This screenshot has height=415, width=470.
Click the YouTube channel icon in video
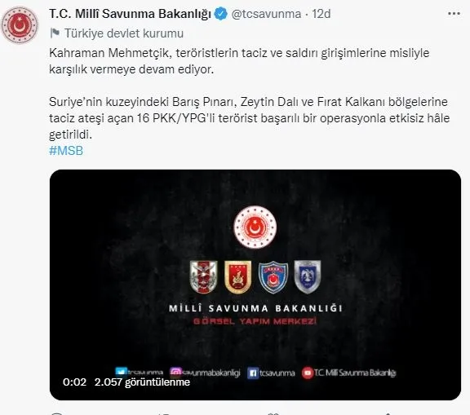308,373
